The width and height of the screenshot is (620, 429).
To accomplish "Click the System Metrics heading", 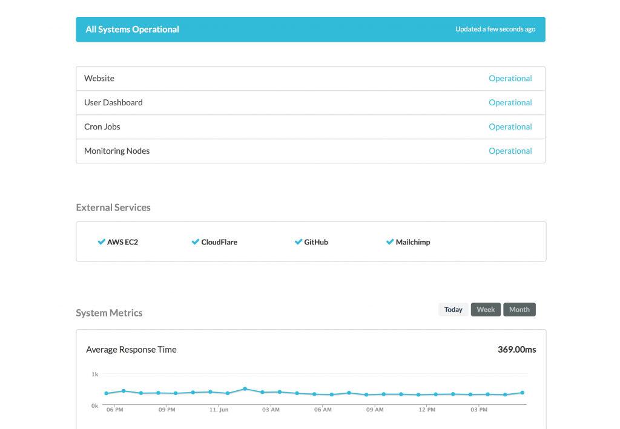I will [x=109, y=313].
